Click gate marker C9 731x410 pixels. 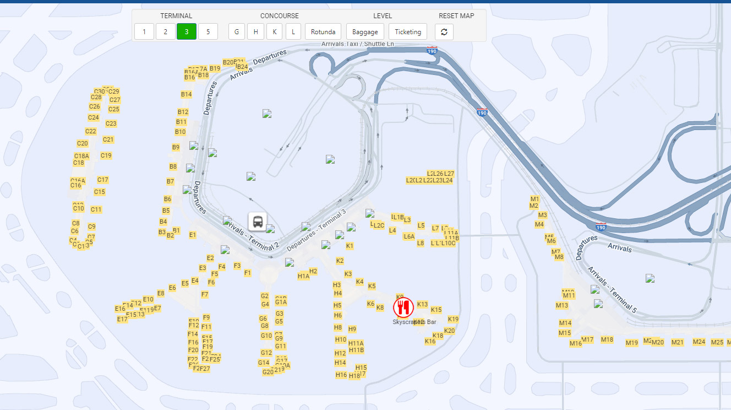coord(91,226)
